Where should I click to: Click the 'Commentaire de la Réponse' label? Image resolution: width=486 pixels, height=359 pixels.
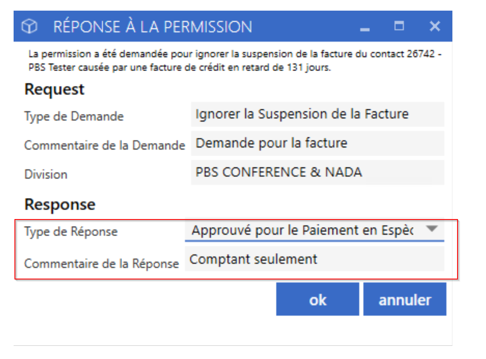102,264
